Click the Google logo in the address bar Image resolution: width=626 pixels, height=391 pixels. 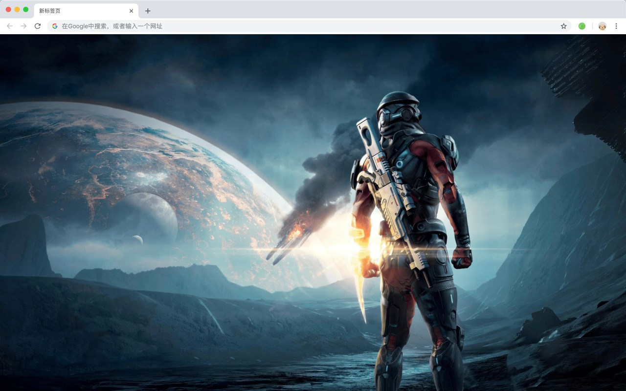tap(55, 26)
